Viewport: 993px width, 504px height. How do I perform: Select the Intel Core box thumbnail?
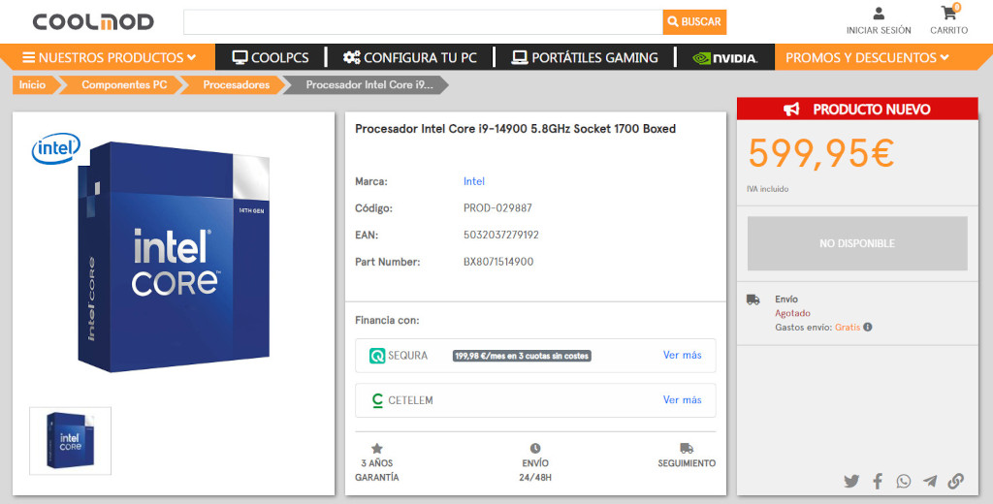point(71,441)
